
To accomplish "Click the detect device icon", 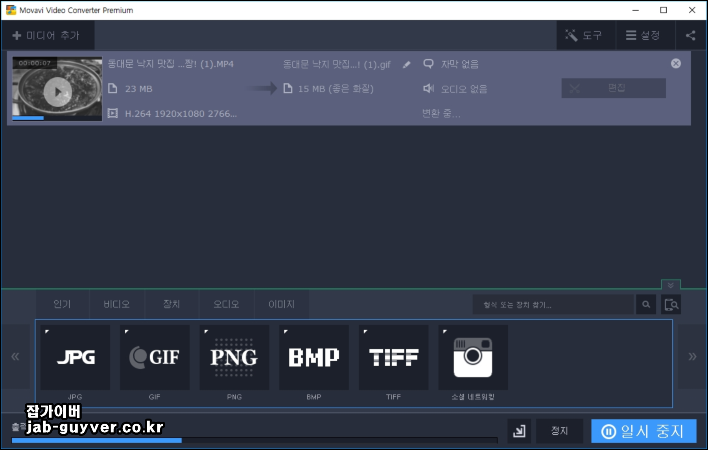I will 671,305.
